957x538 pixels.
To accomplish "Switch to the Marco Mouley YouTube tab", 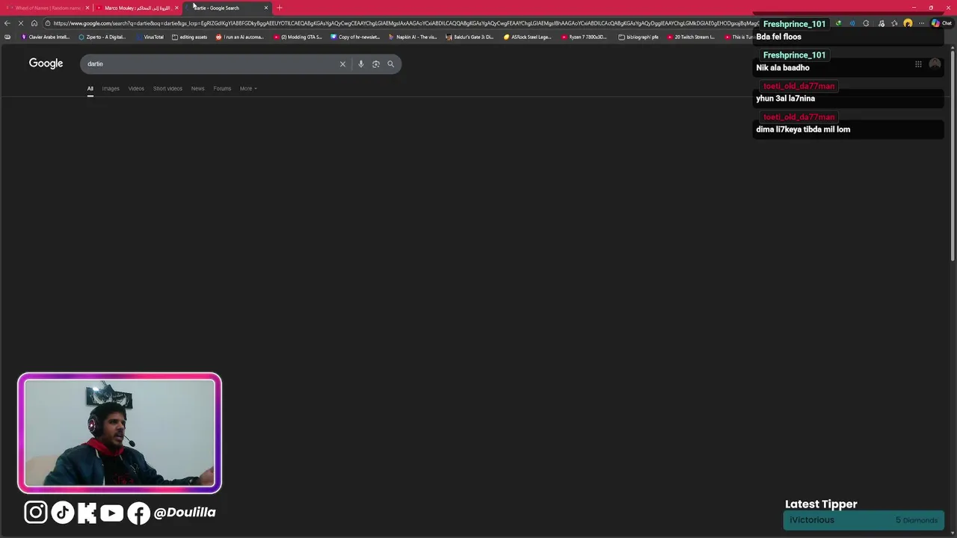I will [137, 7].
